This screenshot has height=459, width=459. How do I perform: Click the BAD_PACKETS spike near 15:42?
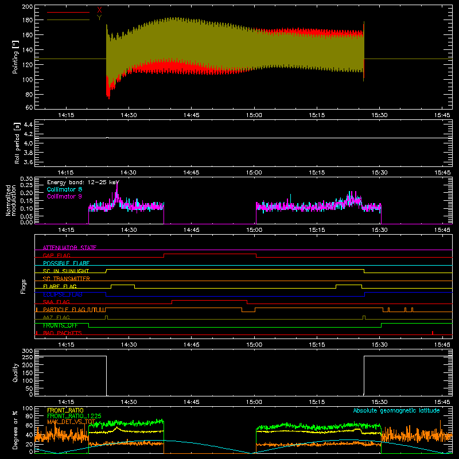pyautogui.click(x=433, y=333)
